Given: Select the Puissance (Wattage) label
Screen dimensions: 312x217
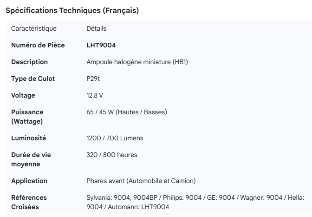Looking at the screenshot, I should (27, 117).
